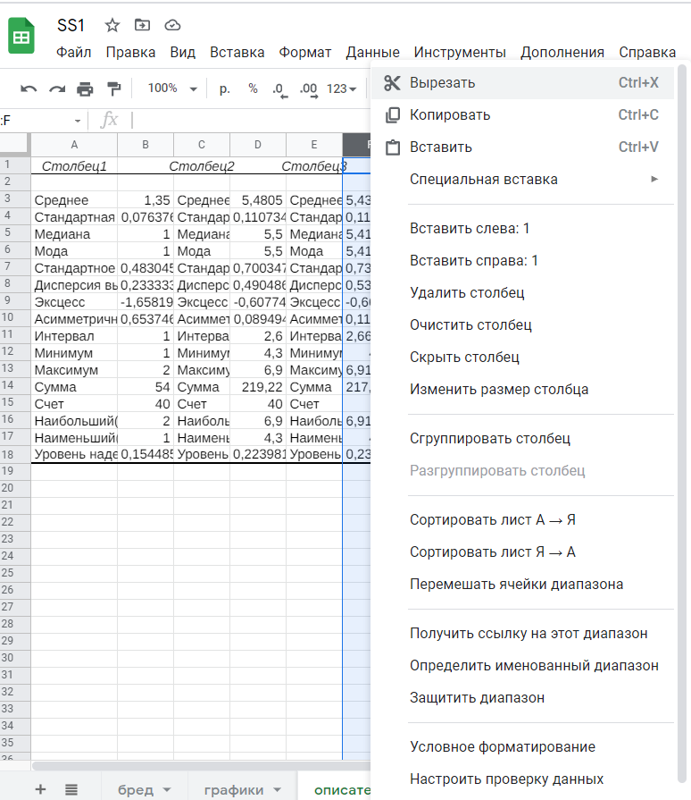Open the Данные menu

372,52
